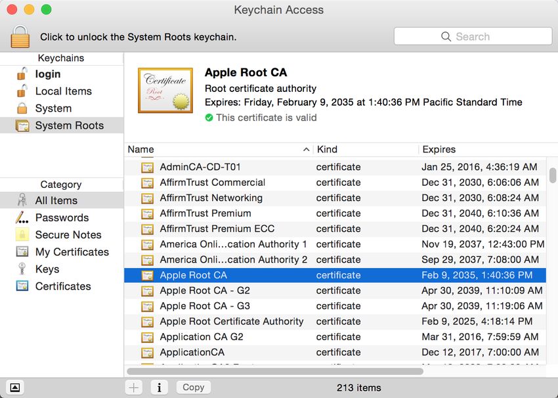Screen dimensions: 558x398
Task: Click the System keychain locked padlock icon
Action: coord(22,108)
